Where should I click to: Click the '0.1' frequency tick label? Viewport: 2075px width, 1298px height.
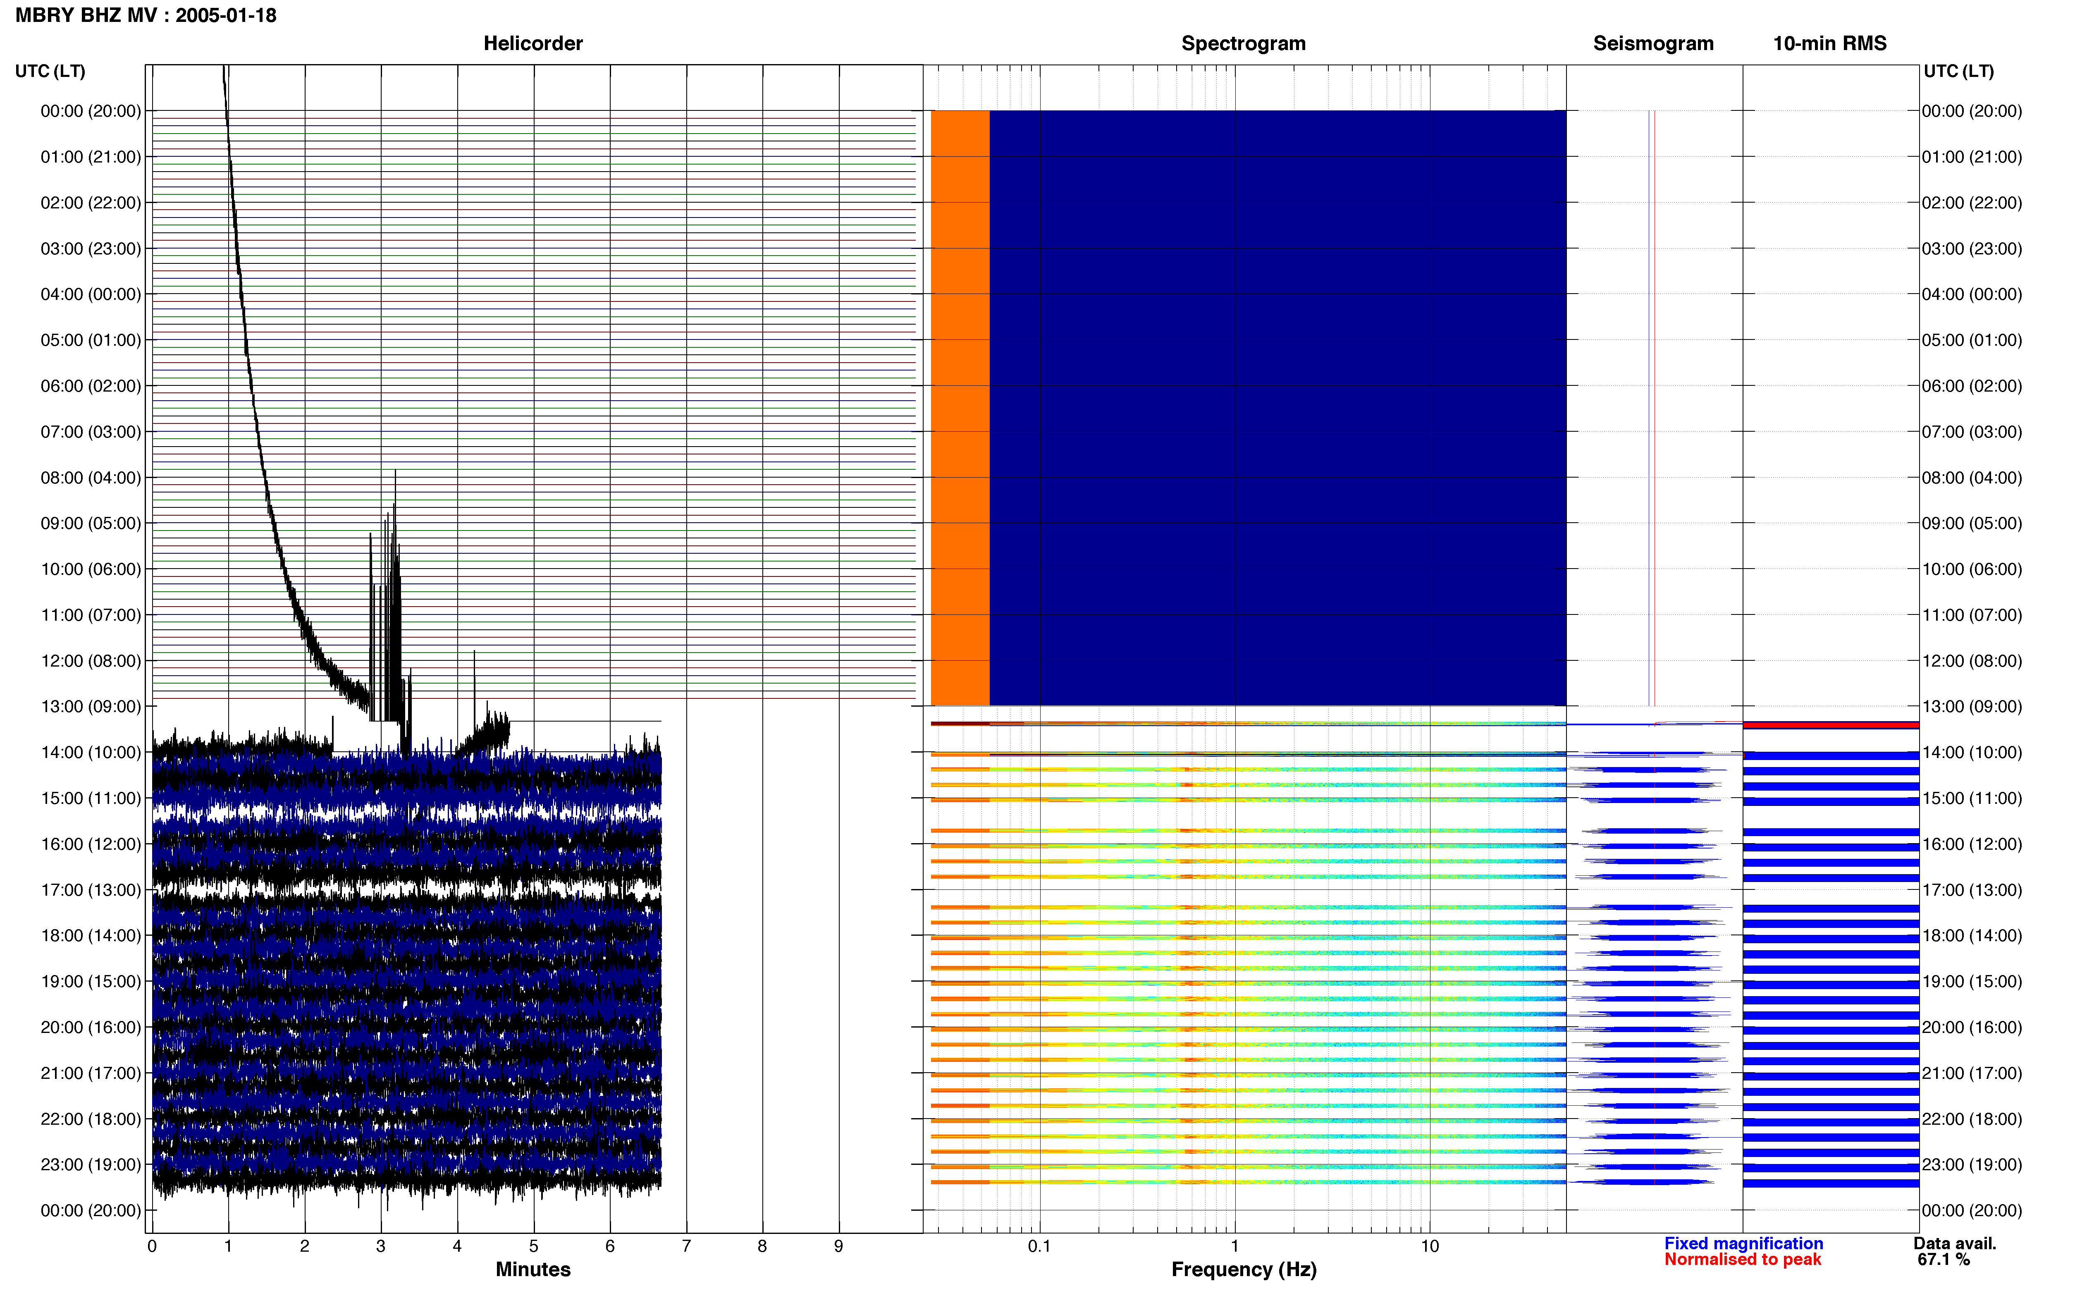(x=1039, y=1245)
